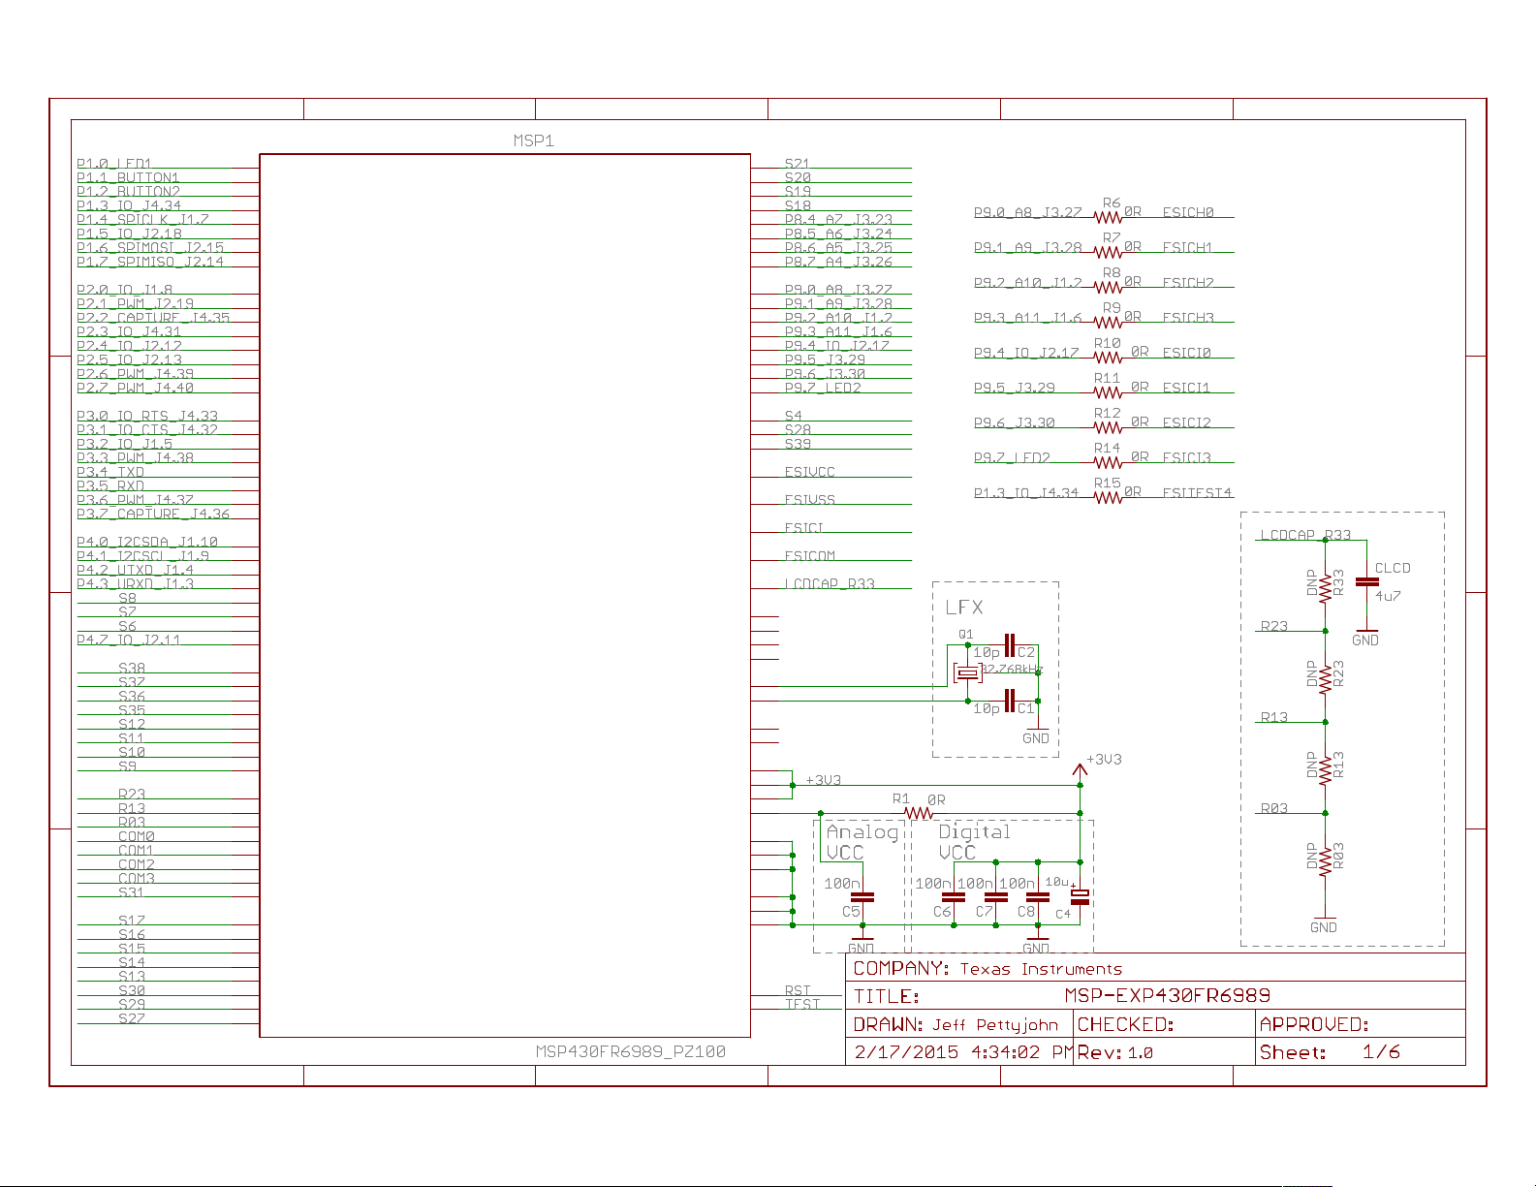Pick the R11 resistor symbol

pyautogui.click(x=1108, y=392)
